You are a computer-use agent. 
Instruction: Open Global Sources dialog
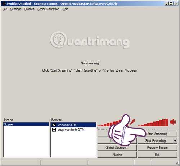tap(117, 148)
